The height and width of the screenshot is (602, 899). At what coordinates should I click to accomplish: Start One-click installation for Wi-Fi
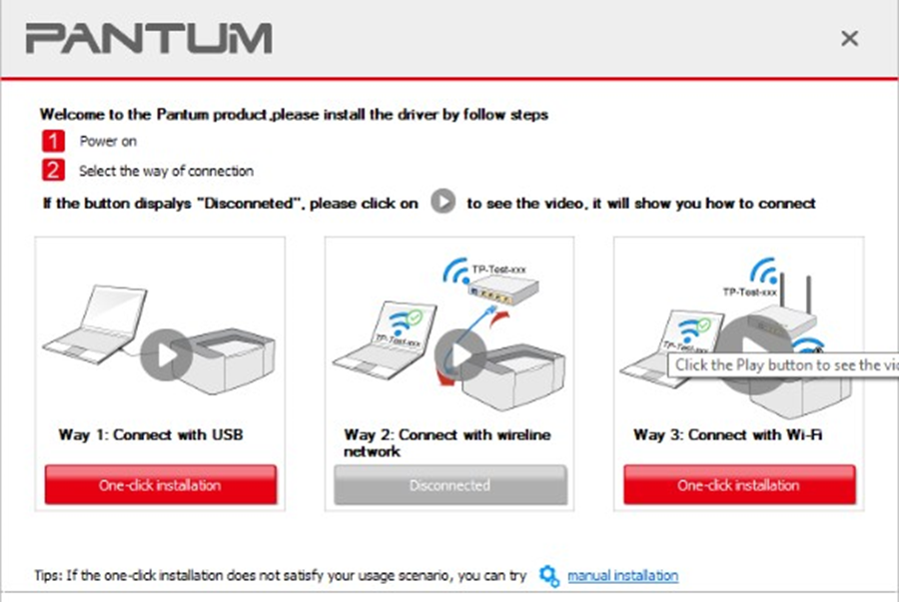[739, 485]
